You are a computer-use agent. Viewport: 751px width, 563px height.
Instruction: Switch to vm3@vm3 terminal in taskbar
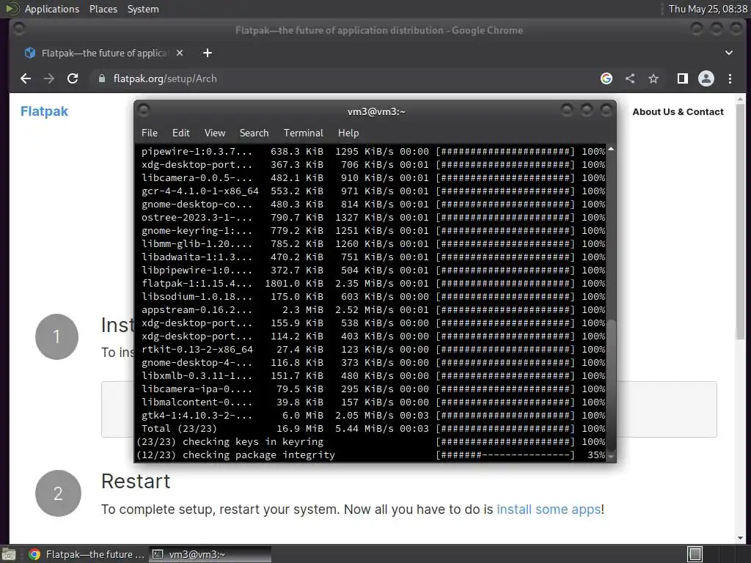coord(210,554)
